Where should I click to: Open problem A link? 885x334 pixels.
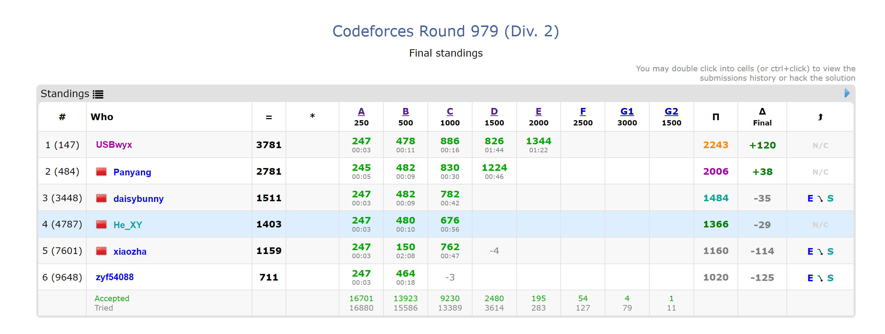pos(361,111)
